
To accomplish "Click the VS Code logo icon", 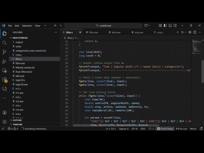I will pyautogui.click(x=4, y=25).
